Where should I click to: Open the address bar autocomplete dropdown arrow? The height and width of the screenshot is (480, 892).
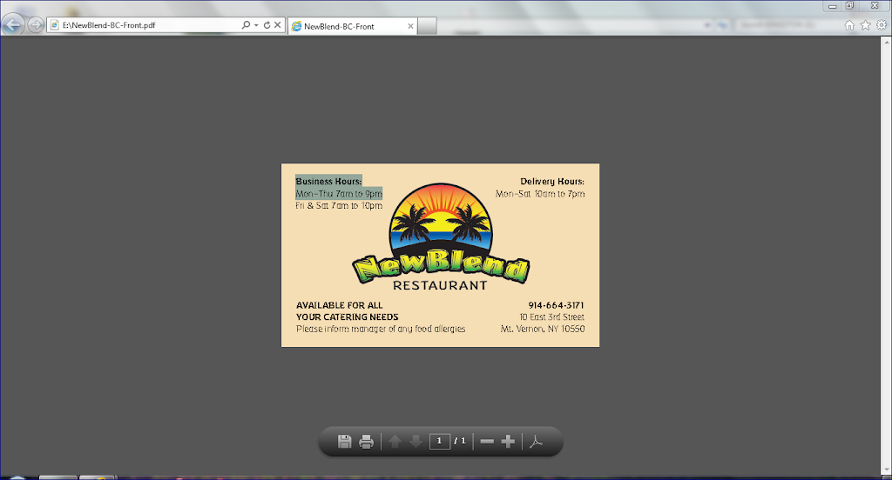256,25
